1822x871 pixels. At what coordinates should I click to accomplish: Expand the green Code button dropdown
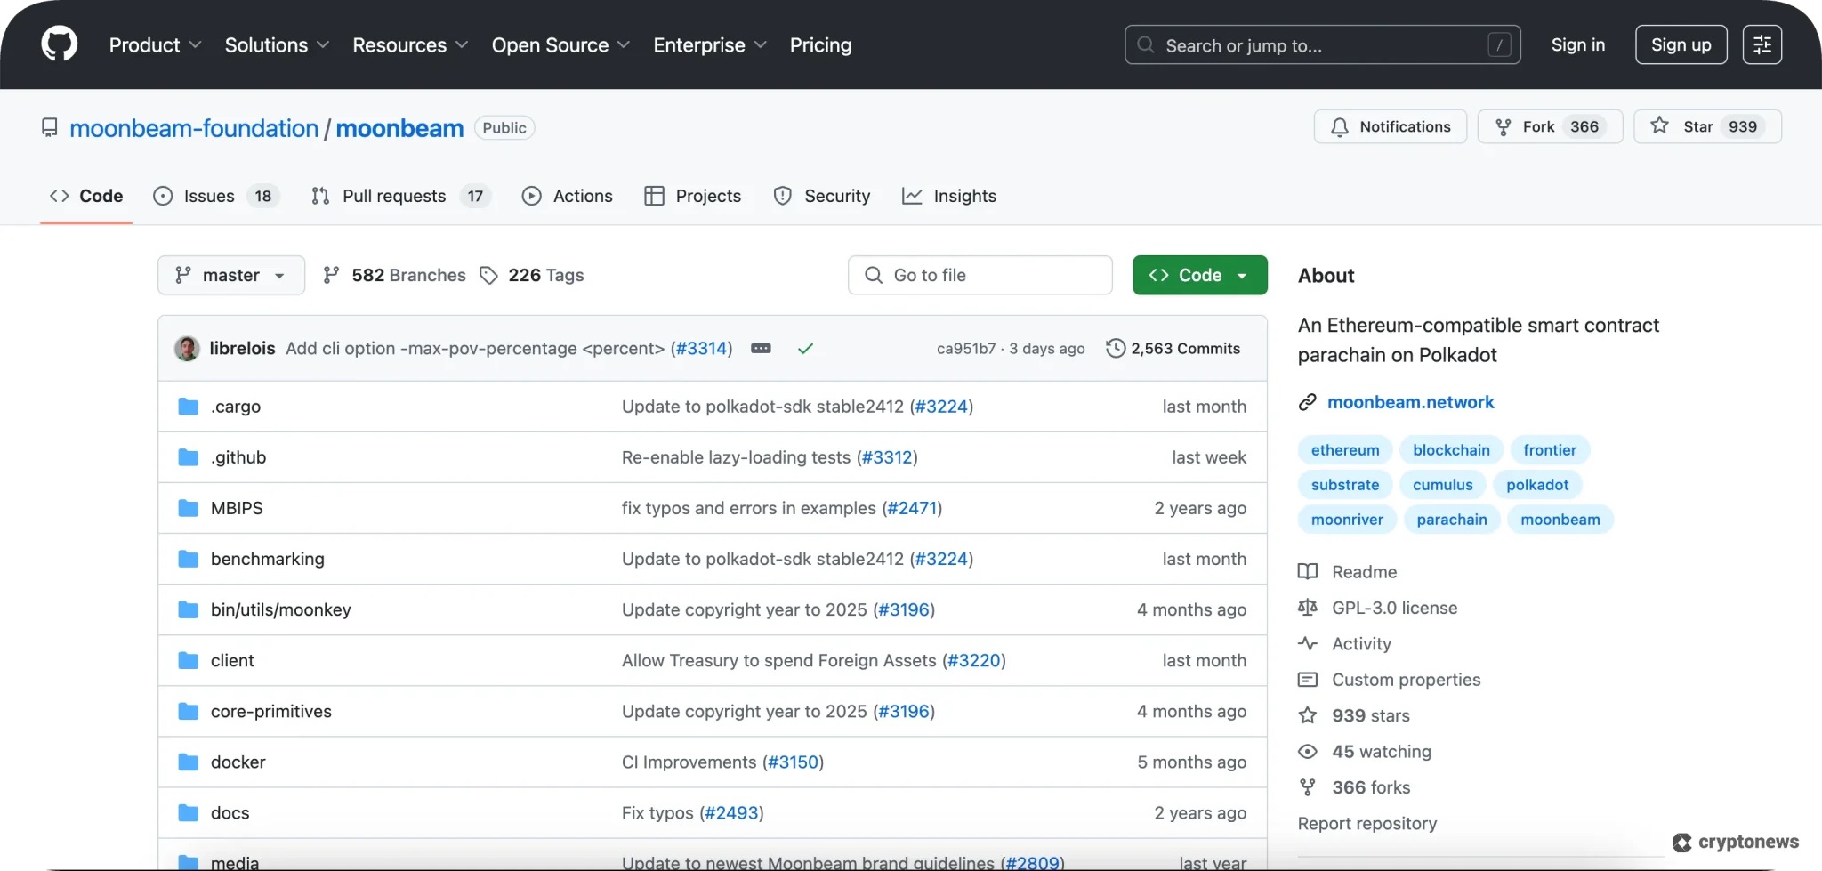(1242, 275)
